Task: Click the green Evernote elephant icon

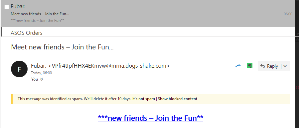Action: pyautogui.click(x=250, y=66)
